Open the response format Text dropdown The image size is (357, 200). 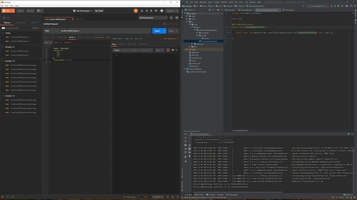point(160,50)
